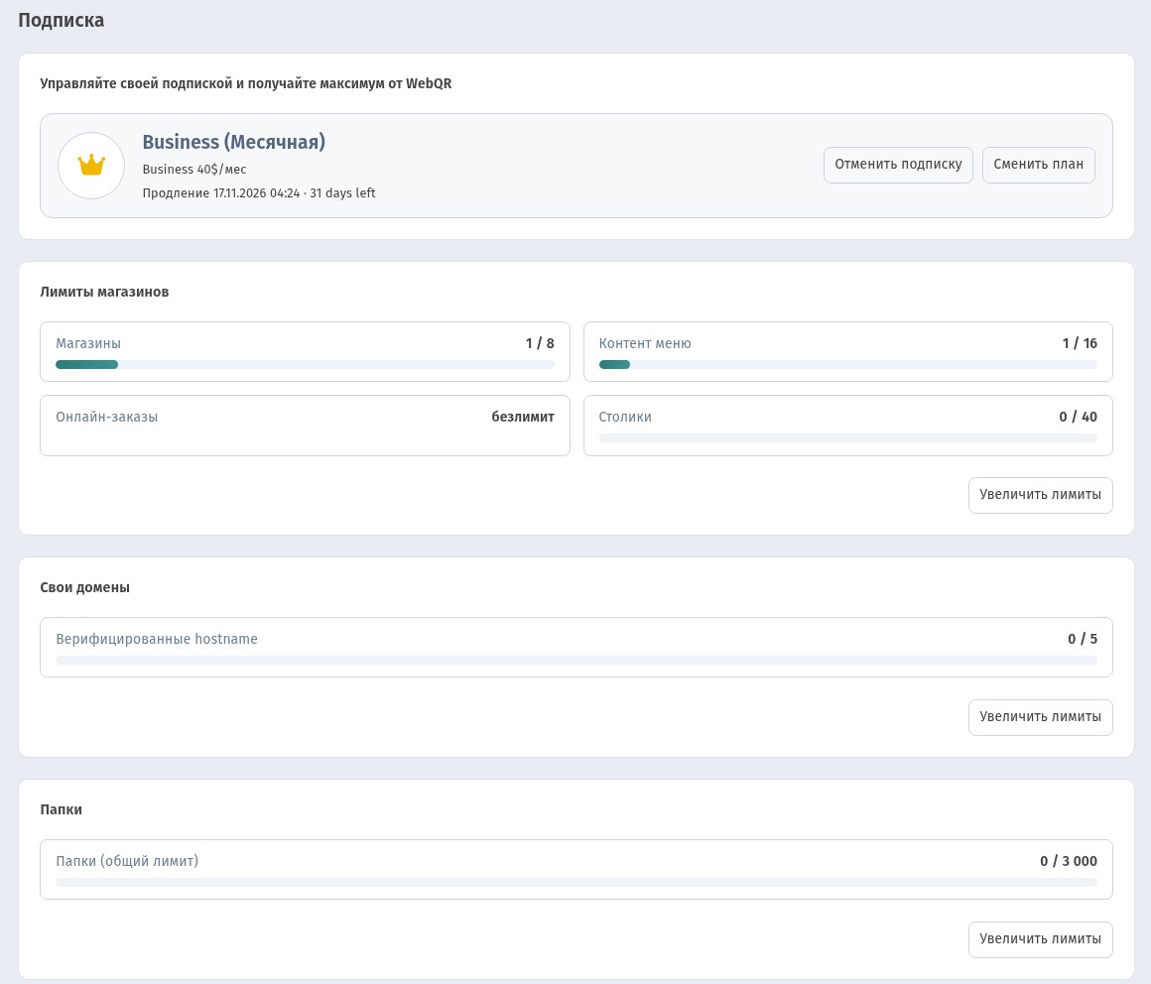
Task: Click Увеличить лимиты under Лимиты магазинов
Action: [x=1040, y=495]
